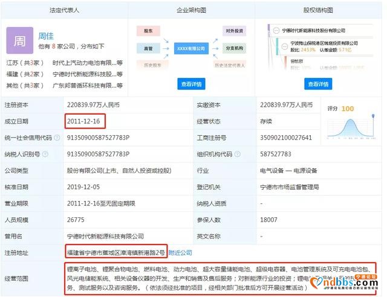Select the 分支机构 box in diagram
Screen dimensions: 387x297
click(234, 48)
